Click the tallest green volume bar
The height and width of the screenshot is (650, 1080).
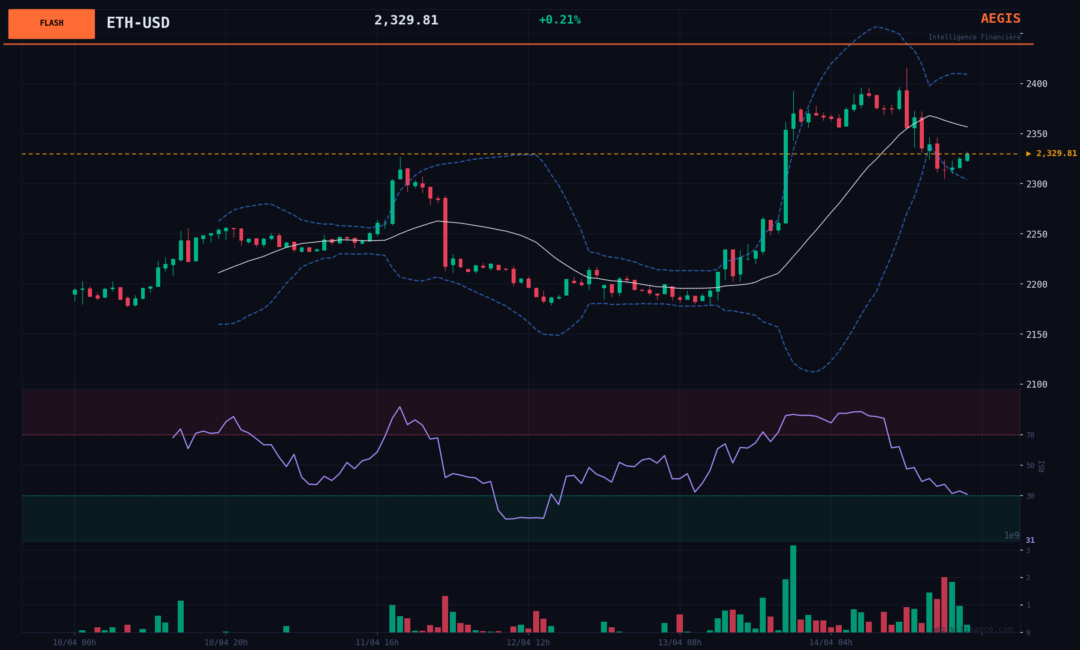[793, 589]
